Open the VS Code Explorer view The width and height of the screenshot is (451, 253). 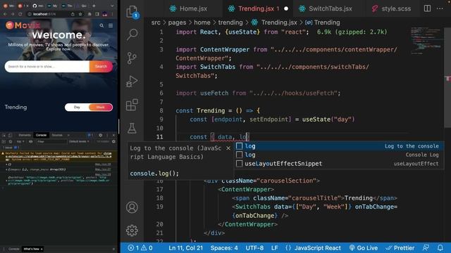pyautogui.click(x=132, y=11)
